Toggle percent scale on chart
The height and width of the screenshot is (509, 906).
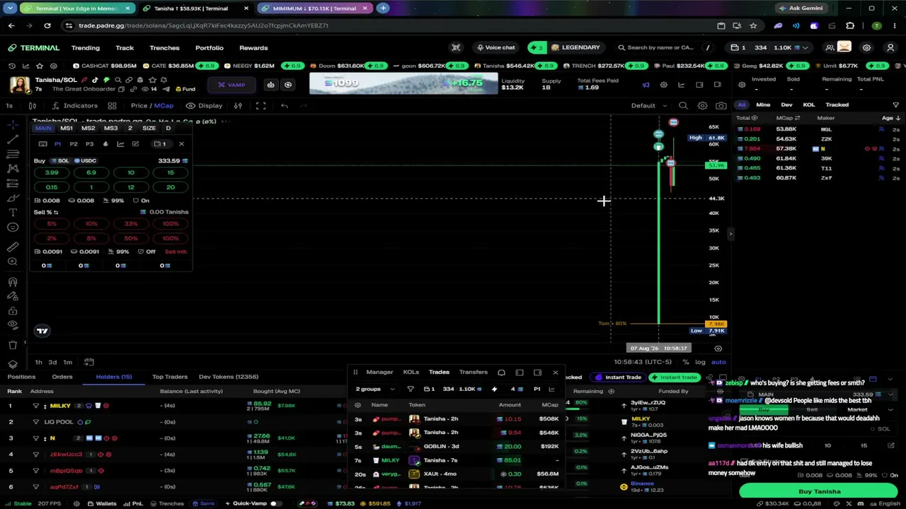[x=685, y=362]
